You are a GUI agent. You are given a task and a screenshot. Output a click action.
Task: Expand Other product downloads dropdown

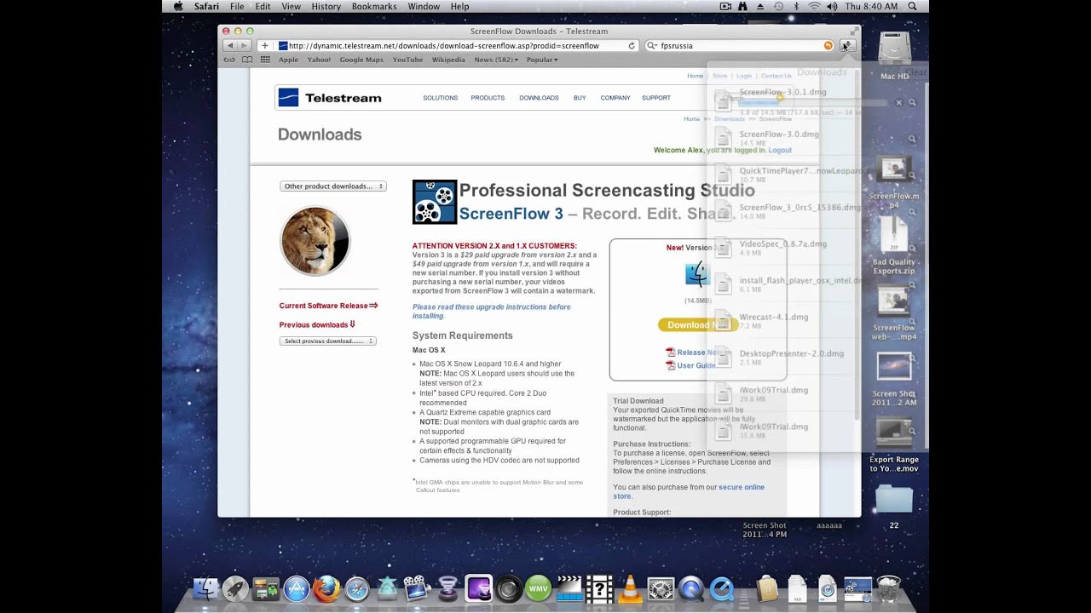333,186
